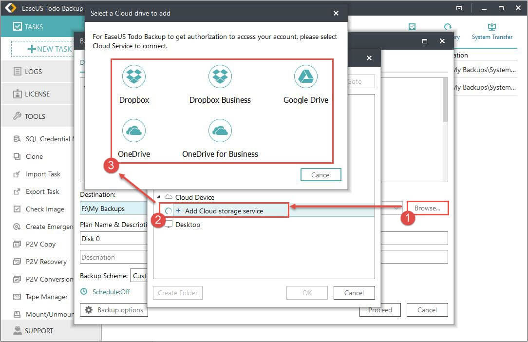The image size is (528, 342).
Task: Open the Schedule:Off link
Action: 111,292
